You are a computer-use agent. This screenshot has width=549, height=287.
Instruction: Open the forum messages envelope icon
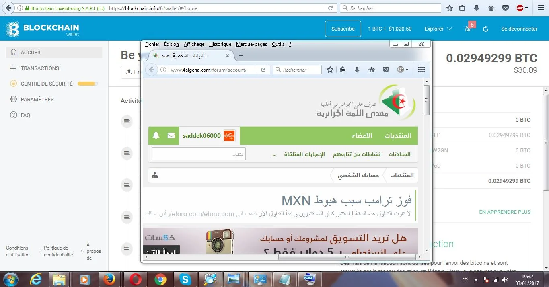click(171, 135)
